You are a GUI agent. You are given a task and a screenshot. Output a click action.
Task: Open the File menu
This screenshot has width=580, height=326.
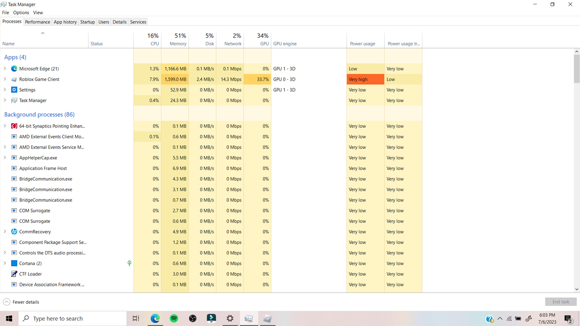click(x=6, y=13)
